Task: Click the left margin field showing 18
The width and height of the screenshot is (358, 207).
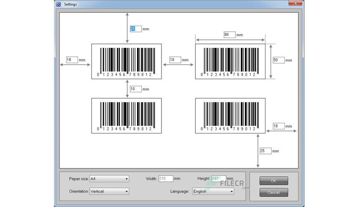Action: pos(72,60)
